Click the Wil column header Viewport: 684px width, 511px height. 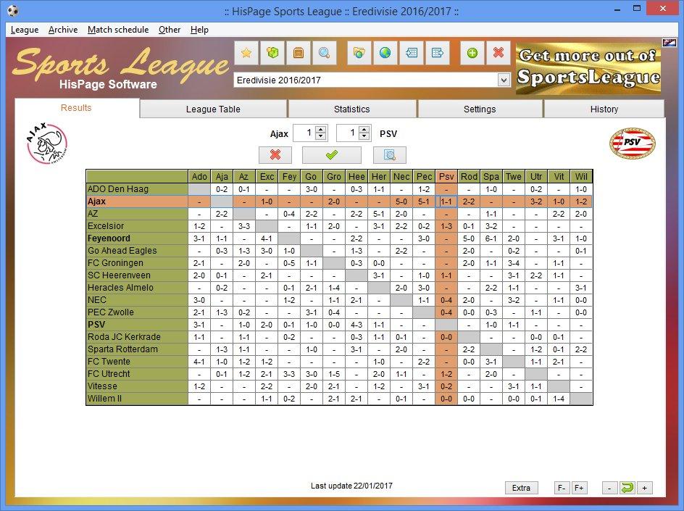(581, 176)
